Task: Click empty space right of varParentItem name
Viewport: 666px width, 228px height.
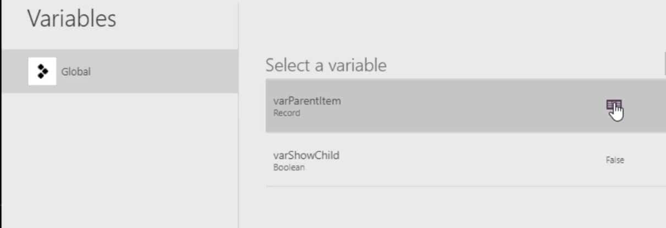Action: click(x=473, y=105)
